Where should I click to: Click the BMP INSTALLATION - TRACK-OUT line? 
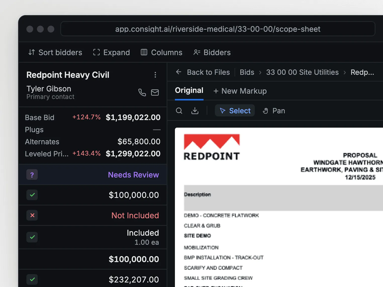coord(223,258)
